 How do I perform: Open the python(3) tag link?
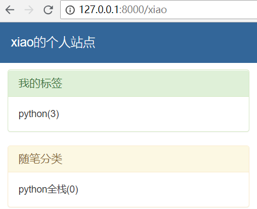39,114
